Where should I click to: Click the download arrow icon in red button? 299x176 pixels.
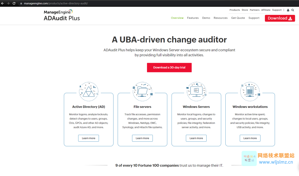290,18
